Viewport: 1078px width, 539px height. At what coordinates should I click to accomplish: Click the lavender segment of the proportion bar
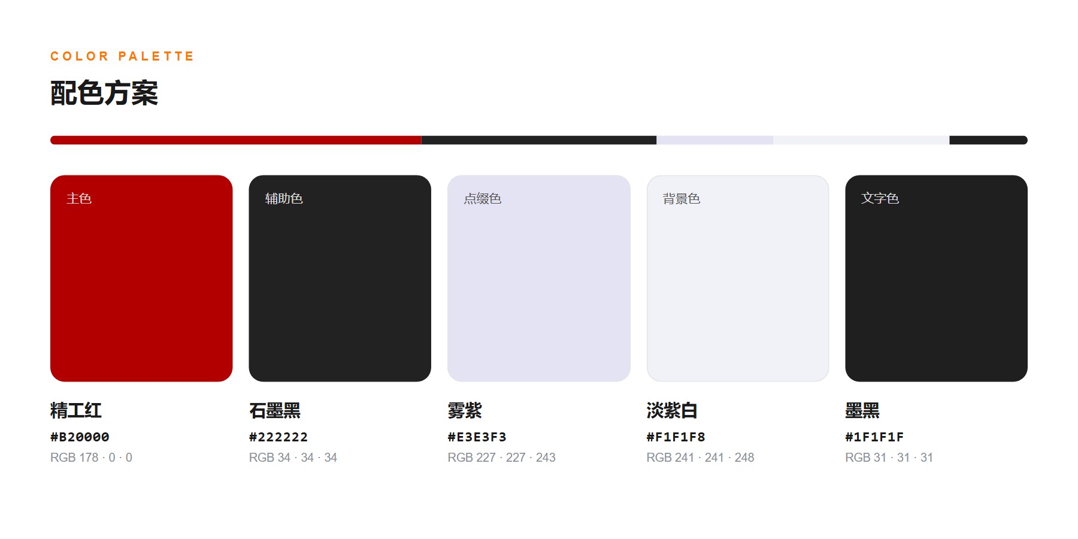715,140
